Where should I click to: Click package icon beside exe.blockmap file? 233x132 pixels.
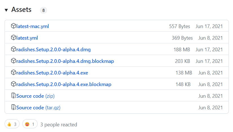pos(13,84)
